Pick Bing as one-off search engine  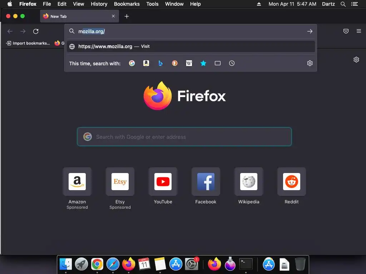pos(160,63)
